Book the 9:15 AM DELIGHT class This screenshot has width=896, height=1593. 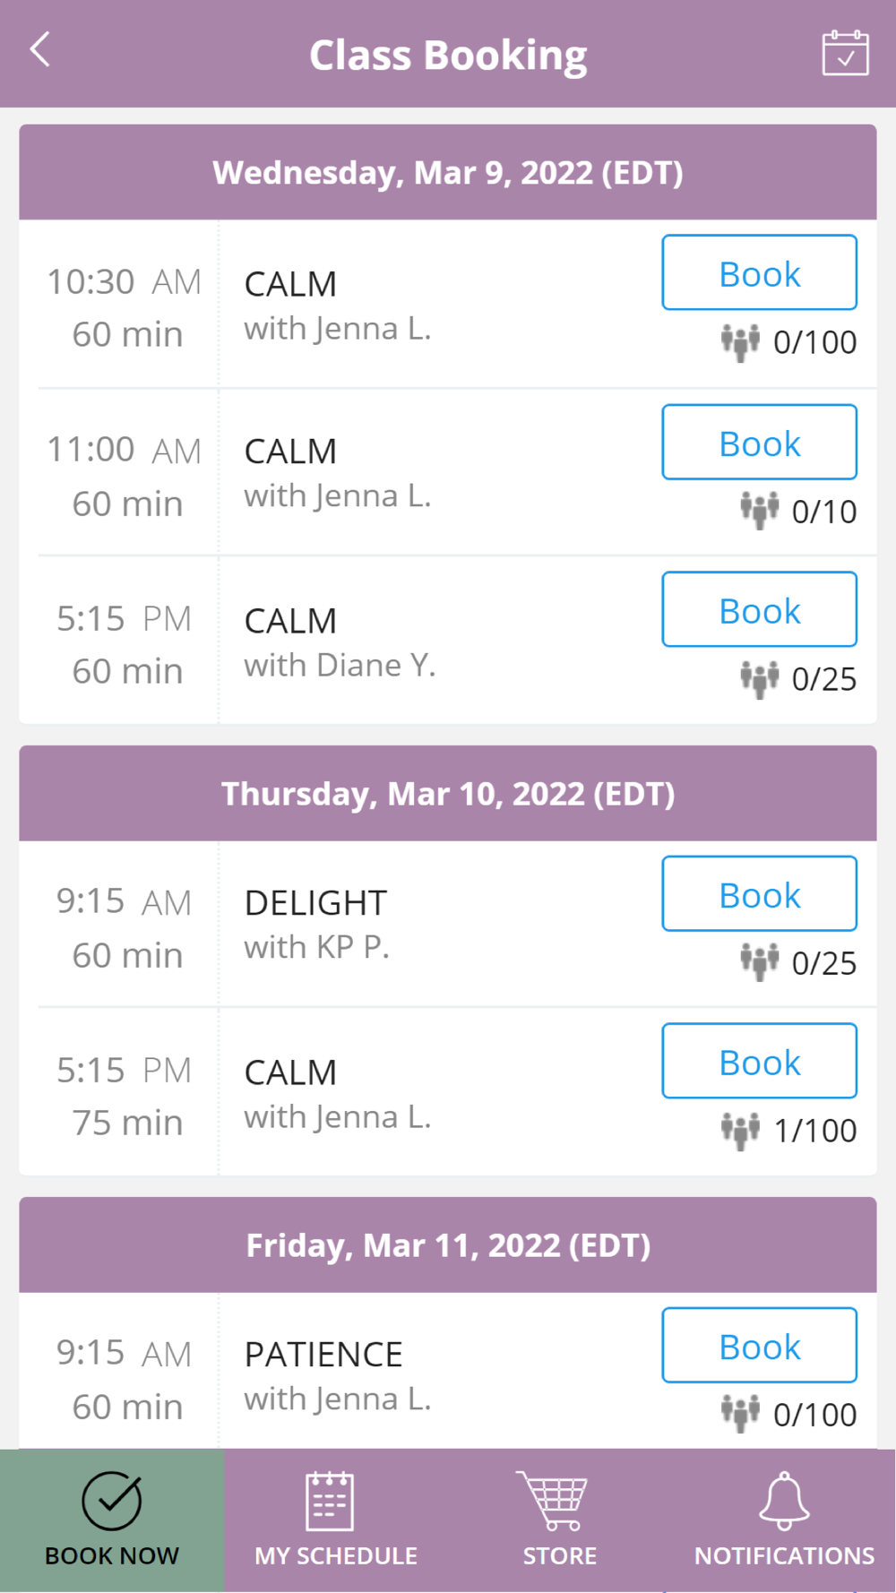759,894
